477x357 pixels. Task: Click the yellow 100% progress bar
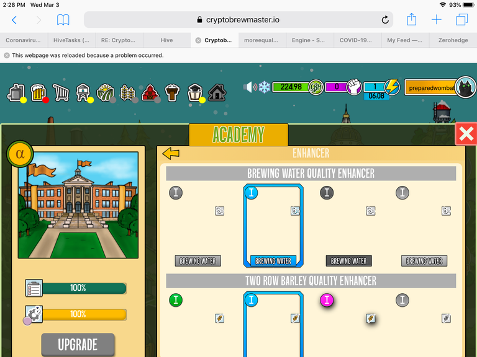click(x=84, y=314)
